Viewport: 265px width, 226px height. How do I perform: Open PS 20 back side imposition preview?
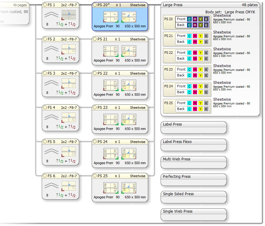pos(129,17)
